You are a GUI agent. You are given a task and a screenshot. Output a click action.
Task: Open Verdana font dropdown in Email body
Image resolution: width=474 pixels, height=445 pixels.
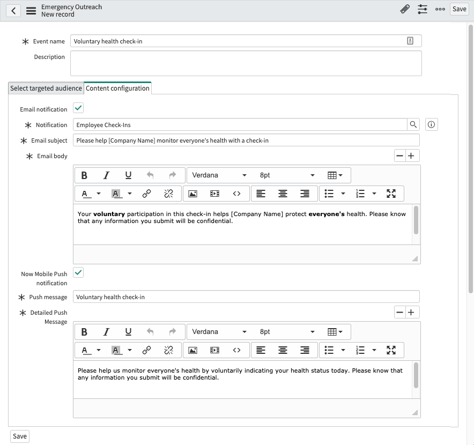point(219,175)
